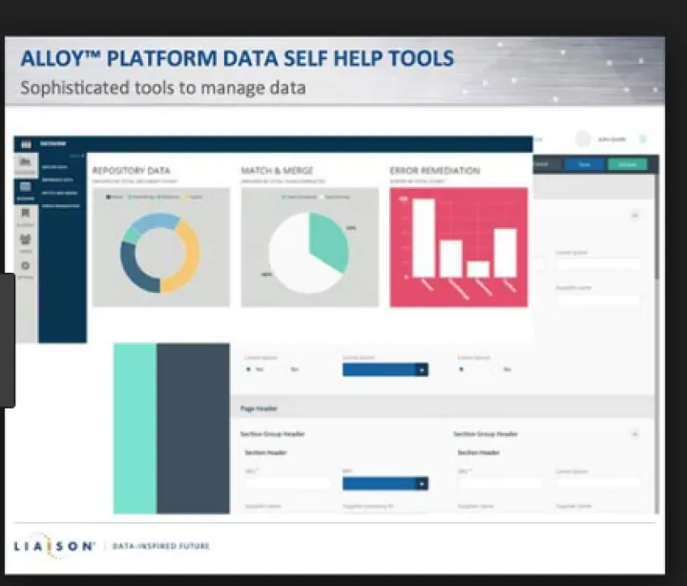Open the blue dropdown between the radio groups

pyautogui.click(x=385, y=369)
